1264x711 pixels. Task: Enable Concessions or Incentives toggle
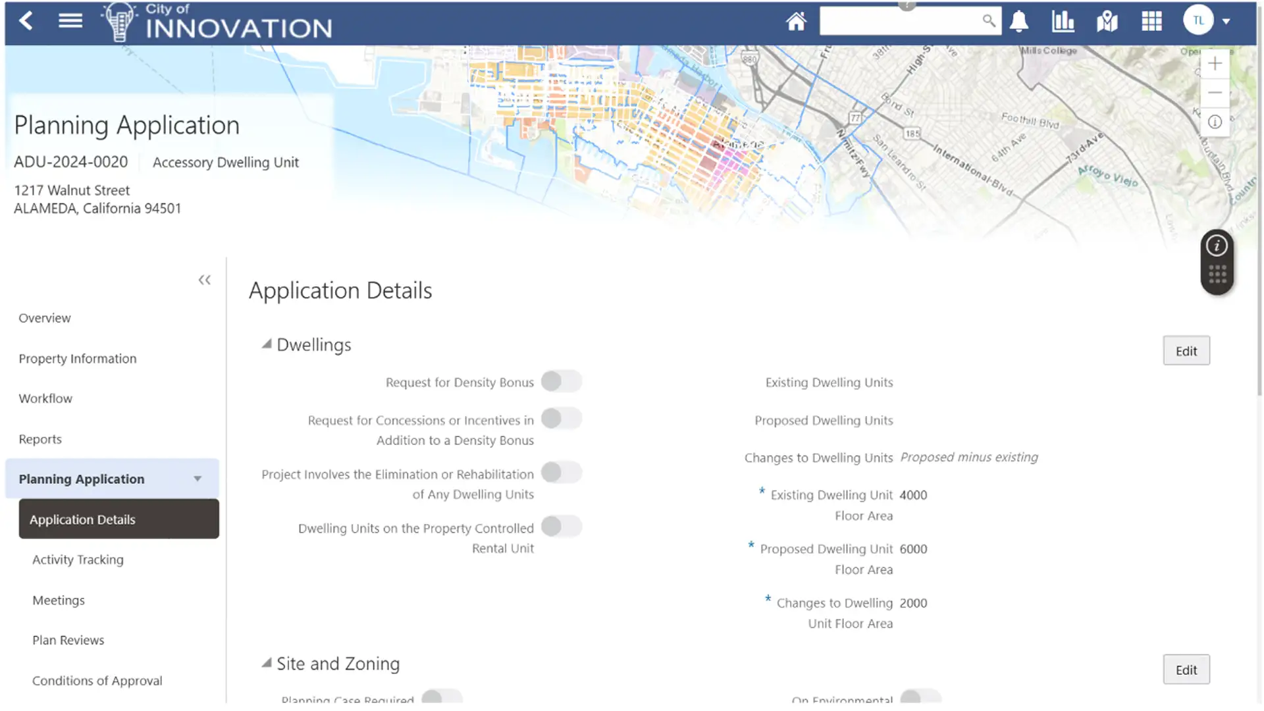click(x=561, y=419)
